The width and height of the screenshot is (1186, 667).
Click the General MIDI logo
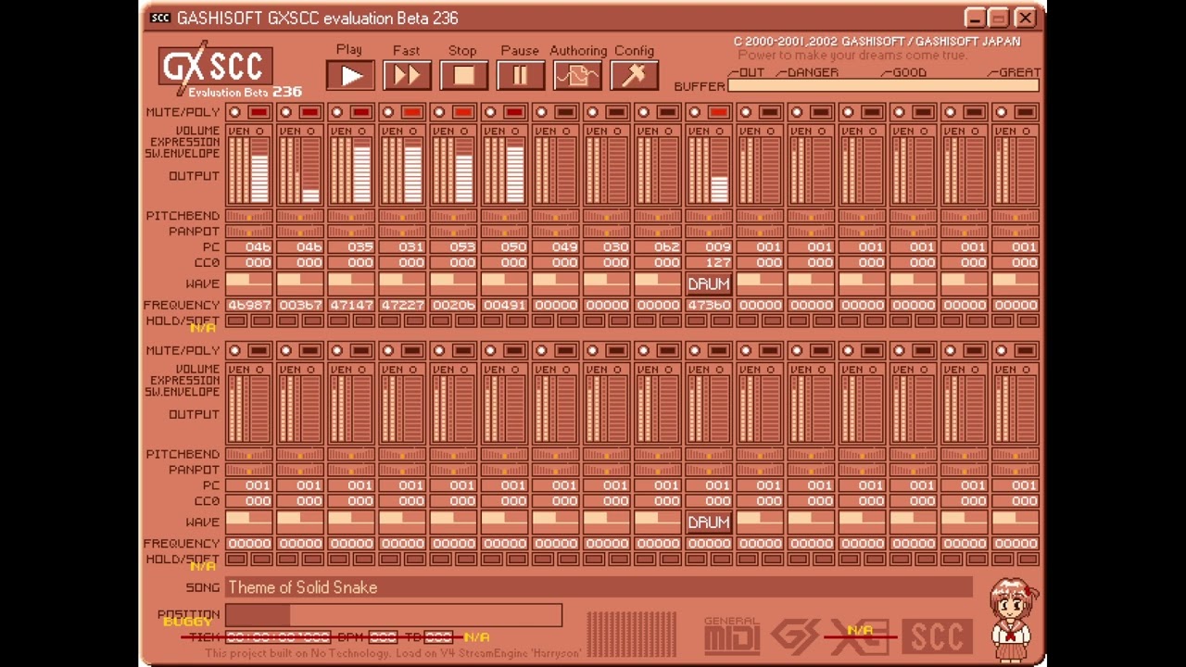[x=731, y=635]
